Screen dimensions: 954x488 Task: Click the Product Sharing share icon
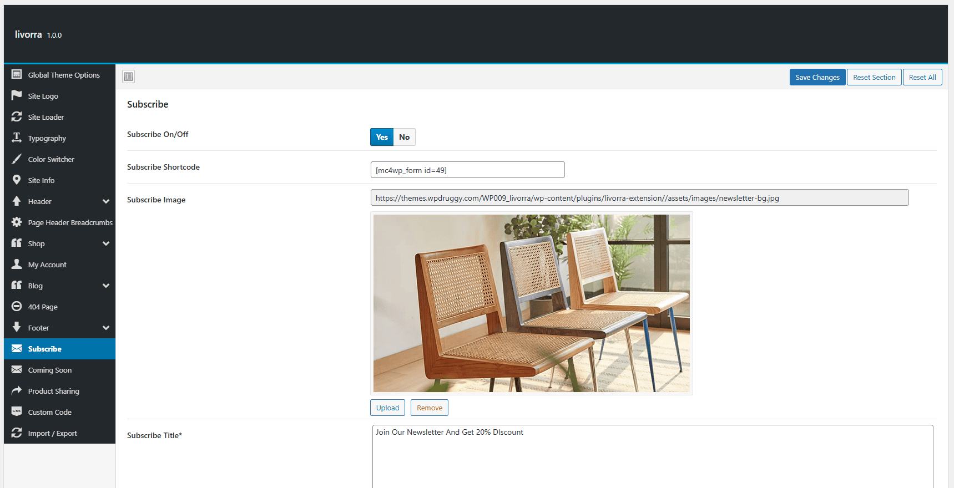pos(17,390)
